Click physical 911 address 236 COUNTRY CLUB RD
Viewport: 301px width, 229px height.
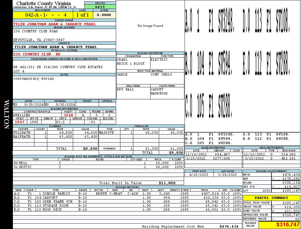tap(37, 54)
